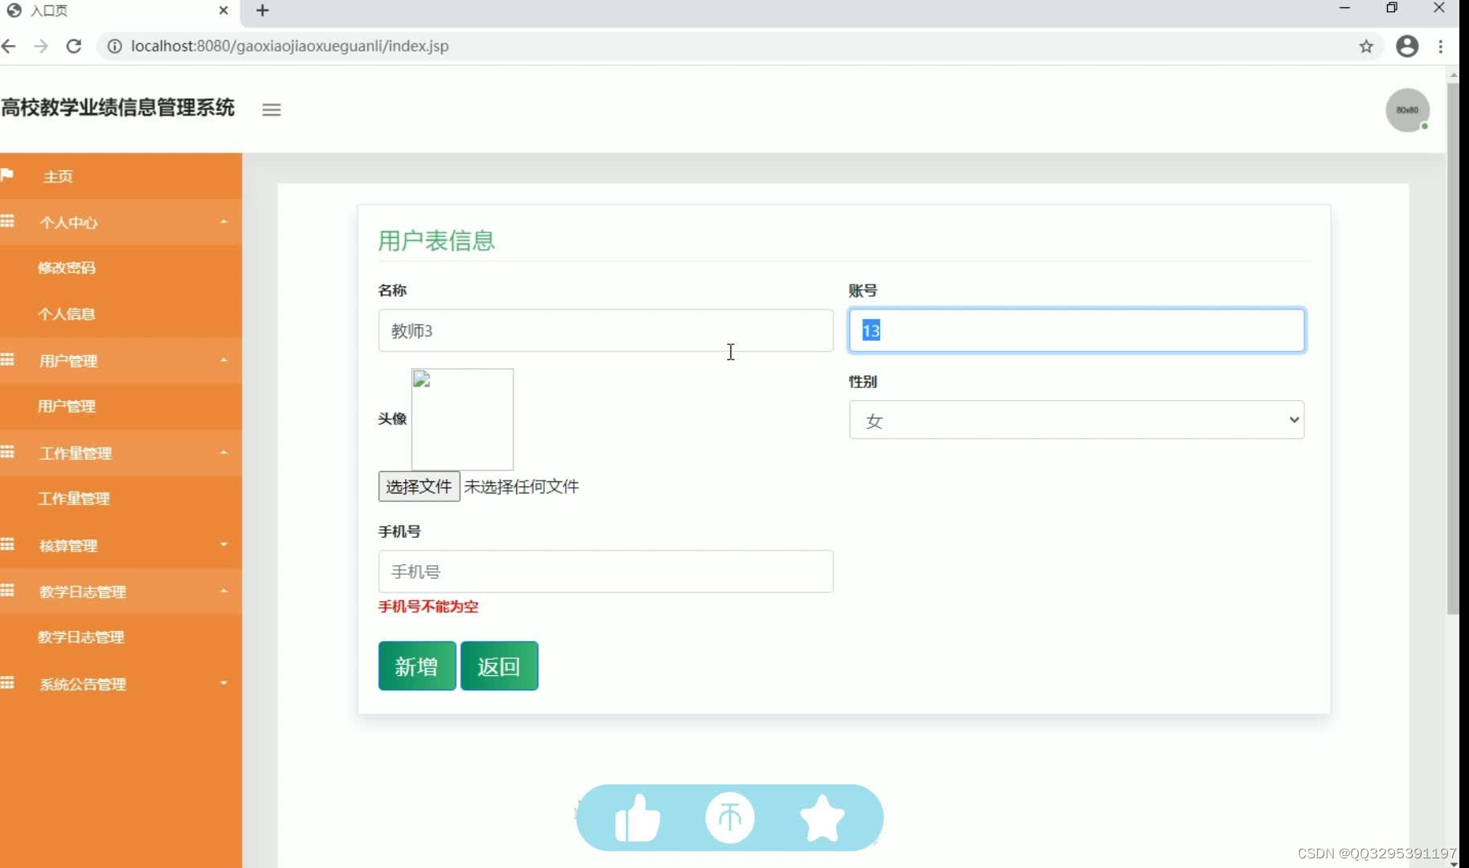Click the coin icon in blue bar
Viewport: 1469px width, 868px height.
pos(730,818)
